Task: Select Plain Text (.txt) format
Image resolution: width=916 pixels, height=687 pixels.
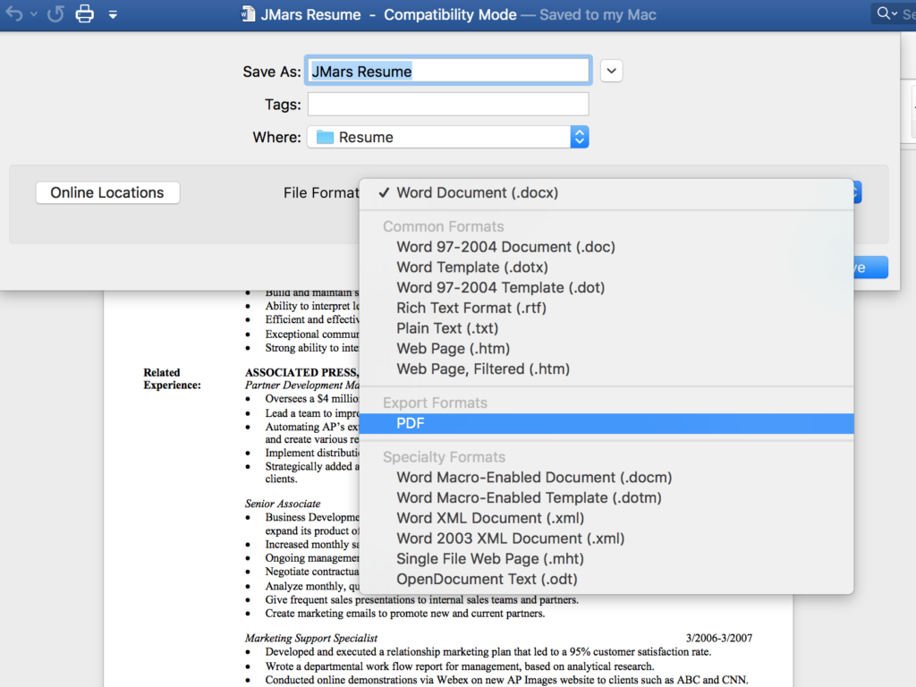Action: (606, 328)
